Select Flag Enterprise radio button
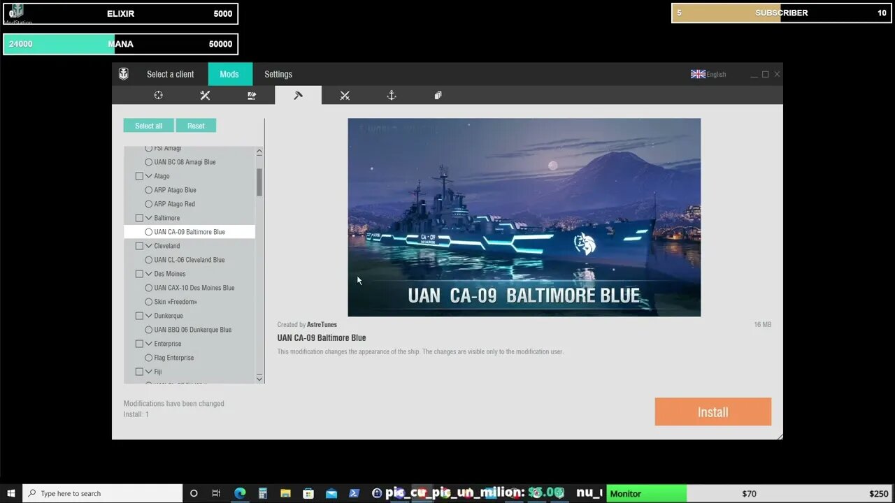The width and height of the screenshot is (895, 503). 148,358
